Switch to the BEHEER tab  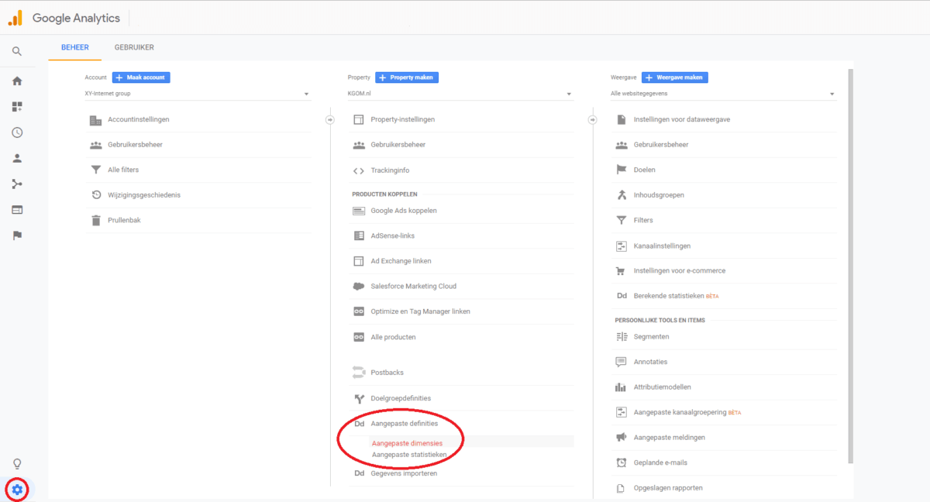point(75,47)
